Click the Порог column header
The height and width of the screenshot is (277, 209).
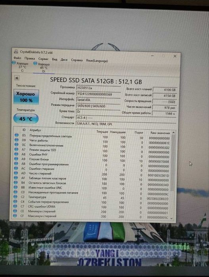[139, 132]
